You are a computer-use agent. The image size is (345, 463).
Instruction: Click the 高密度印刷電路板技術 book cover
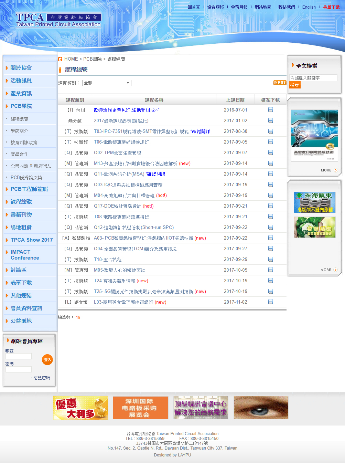tap(314, 135)
